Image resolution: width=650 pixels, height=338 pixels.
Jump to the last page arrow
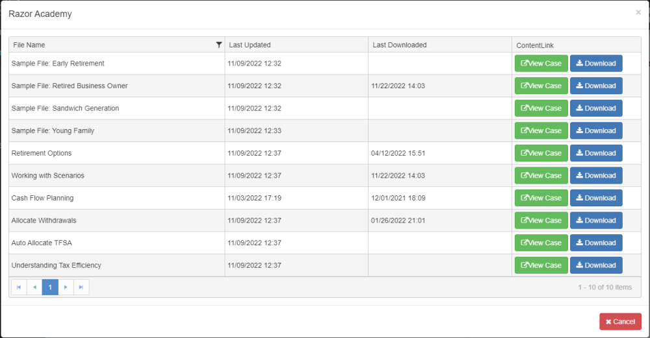(x=81, y=287)
